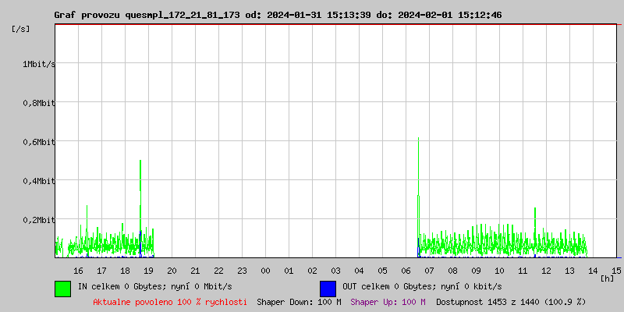This screenshot has width=624, height=312.
Task: Click the 23 hour marker on x-axis
Action: click(242, 270)
